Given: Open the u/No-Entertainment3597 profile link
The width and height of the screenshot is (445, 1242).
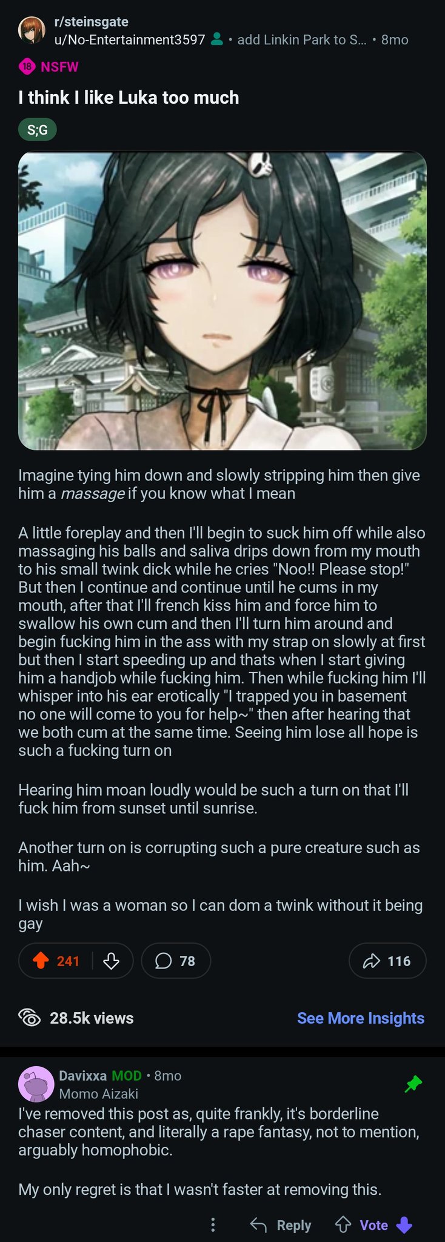Looking at the screenshot, I should [130, 40].
